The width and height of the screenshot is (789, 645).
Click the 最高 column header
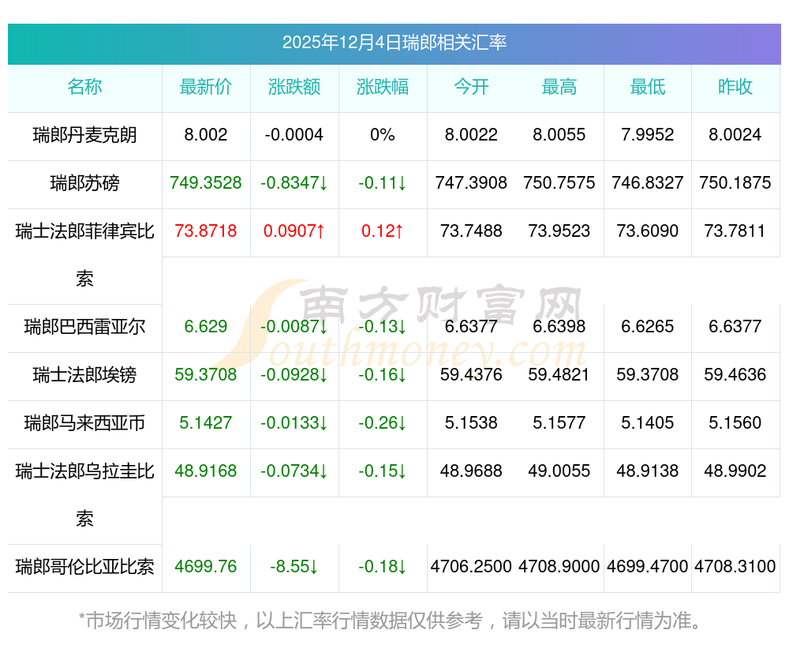pos(559,87)
